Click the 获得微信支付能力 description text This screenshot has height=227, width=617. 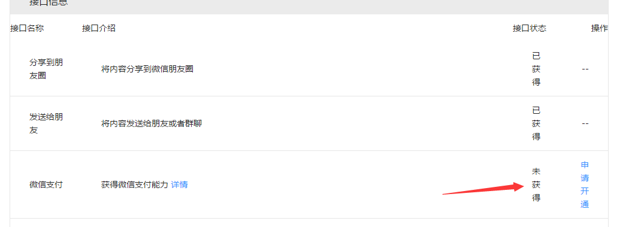(x=135, y=184)
